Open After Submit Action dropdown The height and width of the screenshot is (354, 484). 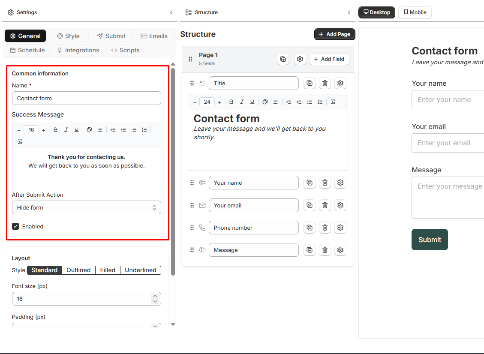click(x=87, y=208)
